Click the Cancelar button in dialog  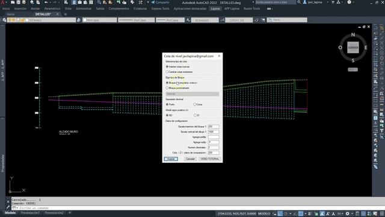(190, 159)
